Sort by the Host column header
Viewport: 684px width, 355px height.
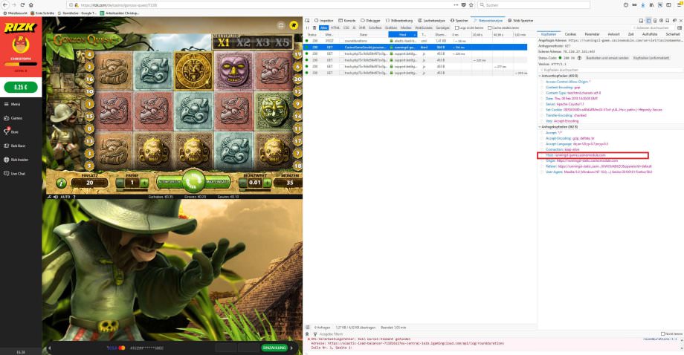[x=403, y=34]
